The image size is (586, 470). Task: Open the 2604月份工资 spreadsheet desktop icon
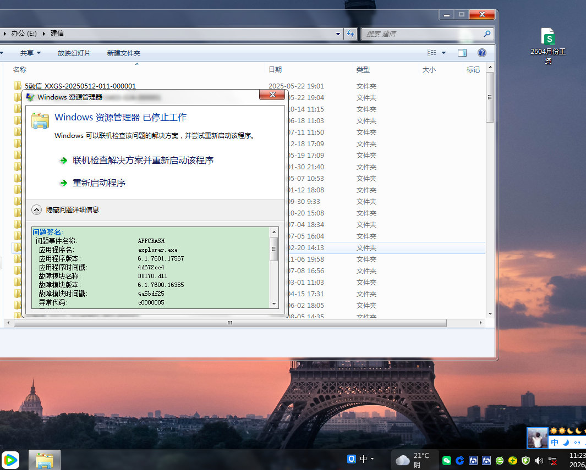(x=548, y=46)
